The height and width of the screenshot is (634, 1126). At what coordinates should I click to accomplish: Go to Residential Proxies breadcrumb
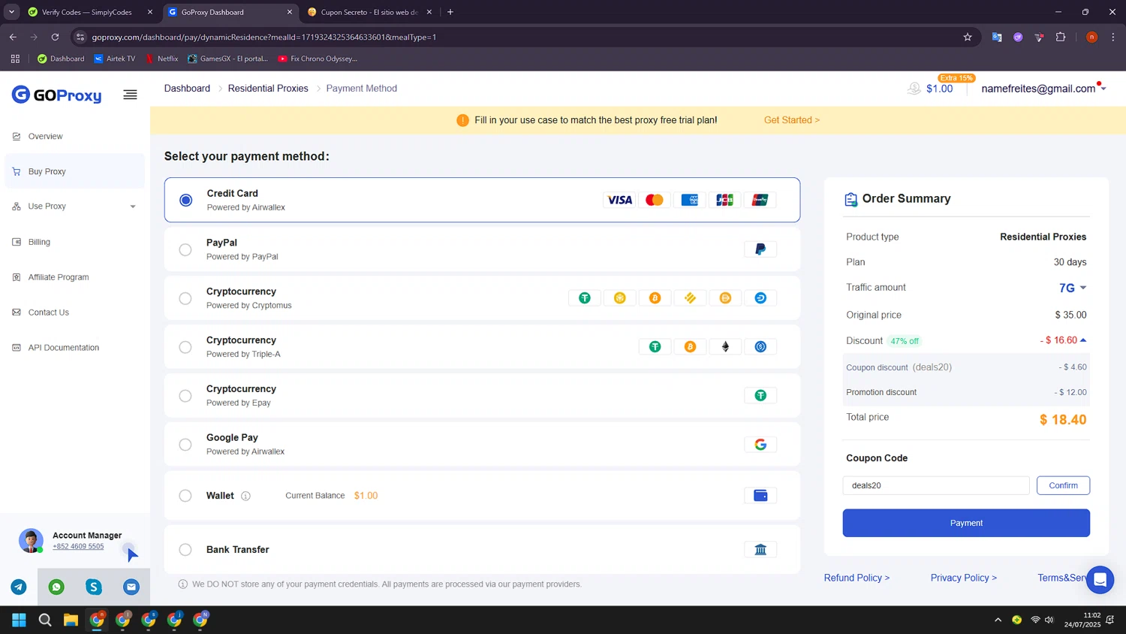[x=268, y=89]
